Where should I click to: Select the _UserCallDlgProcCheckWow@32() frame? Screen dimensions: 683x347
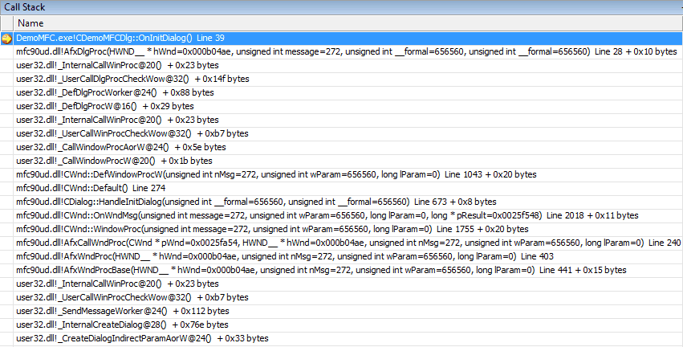point(348,79)
